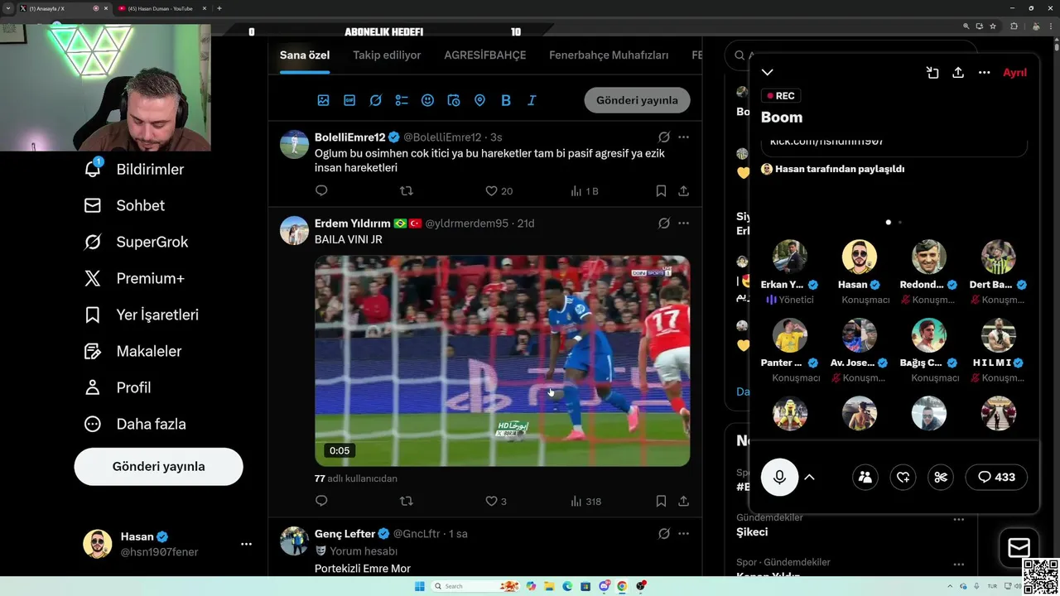Share BolelliEmre12 post

click(683, 190)
